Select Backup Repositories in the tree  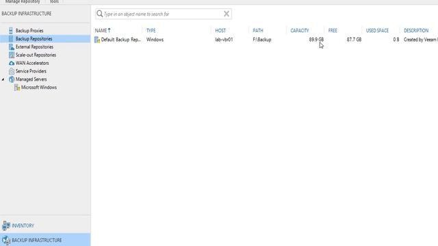click(x=34, y=39)
